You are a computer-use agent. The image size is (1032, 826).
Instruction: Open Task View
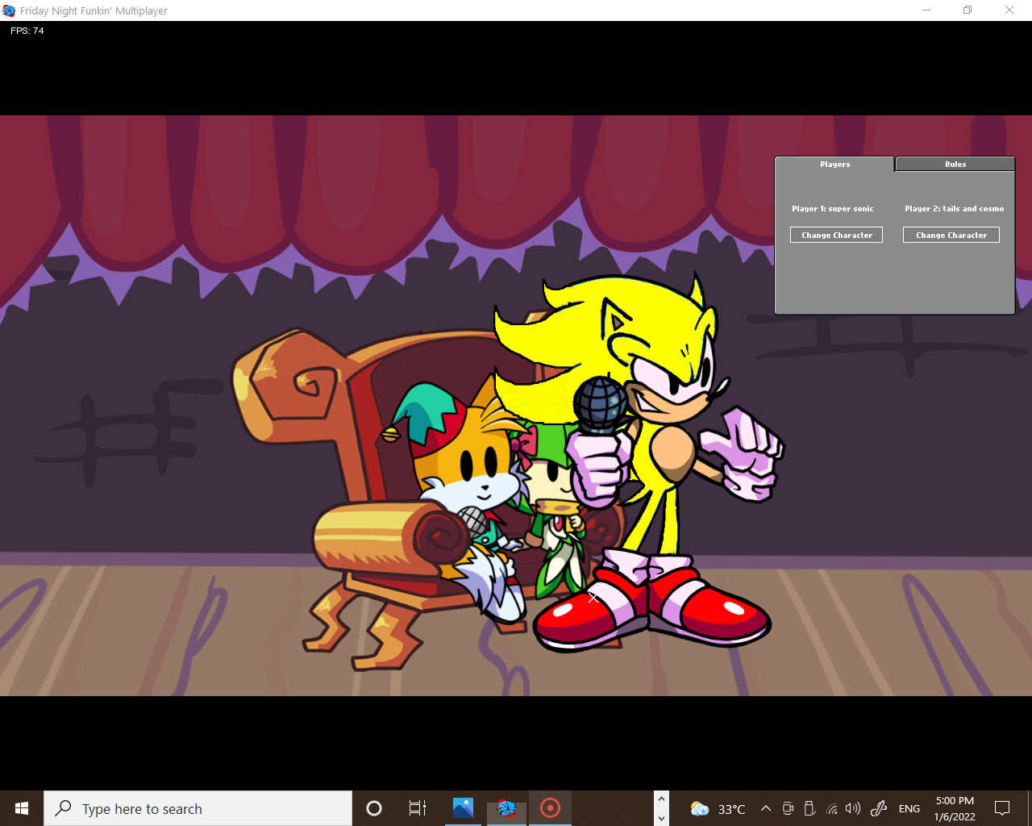417,808
